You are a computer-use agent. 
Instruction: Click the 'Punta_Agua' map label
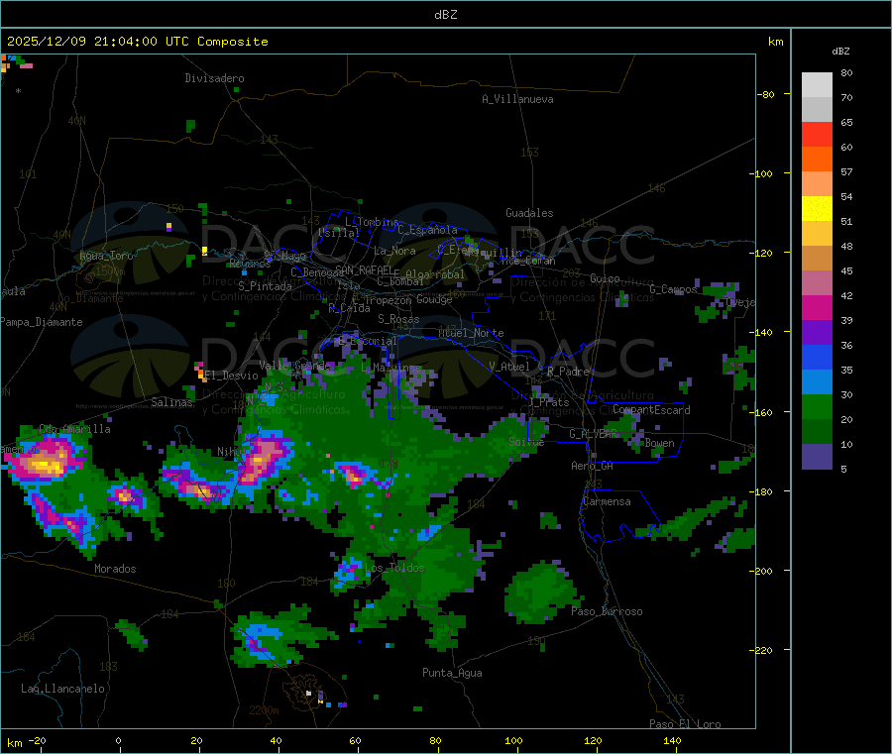pyautogui.click(x=452, y=673)
